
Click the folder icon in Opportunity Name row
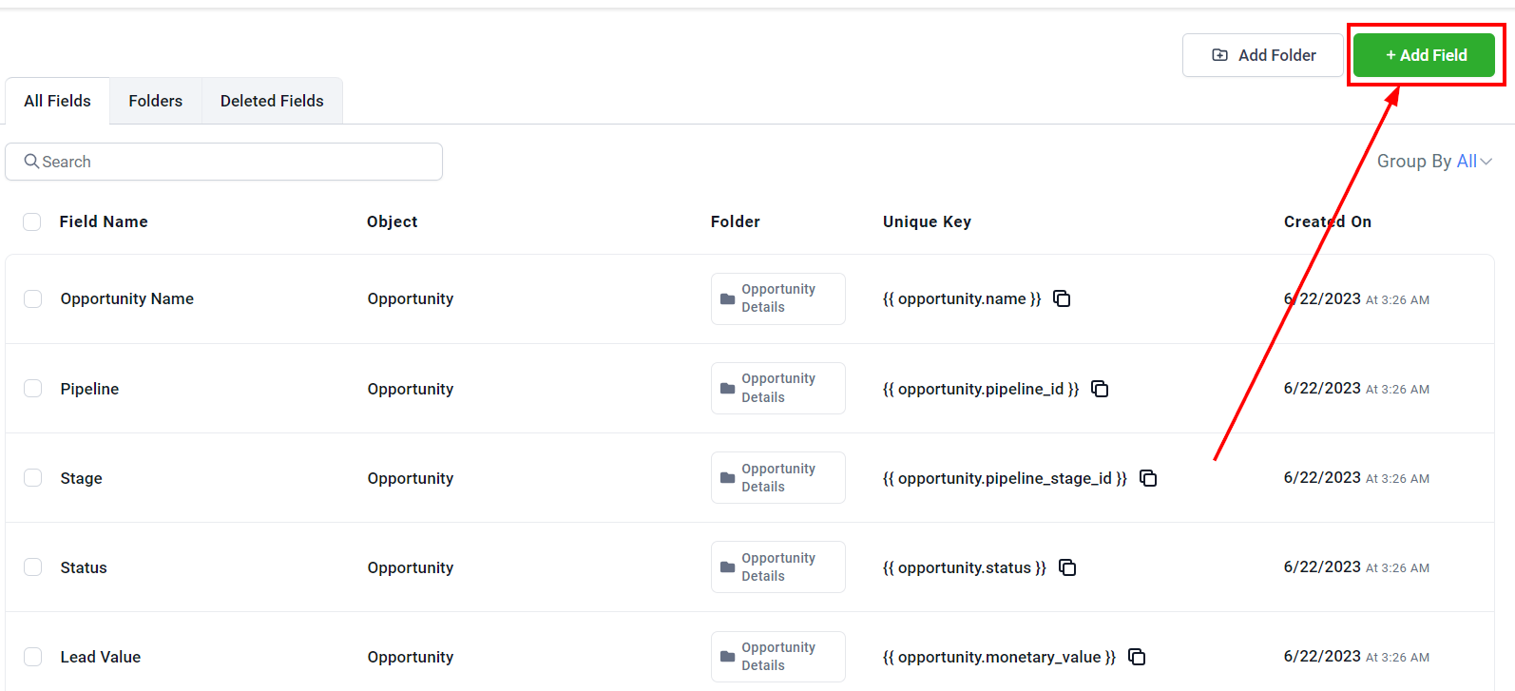[x=728, y=298]
